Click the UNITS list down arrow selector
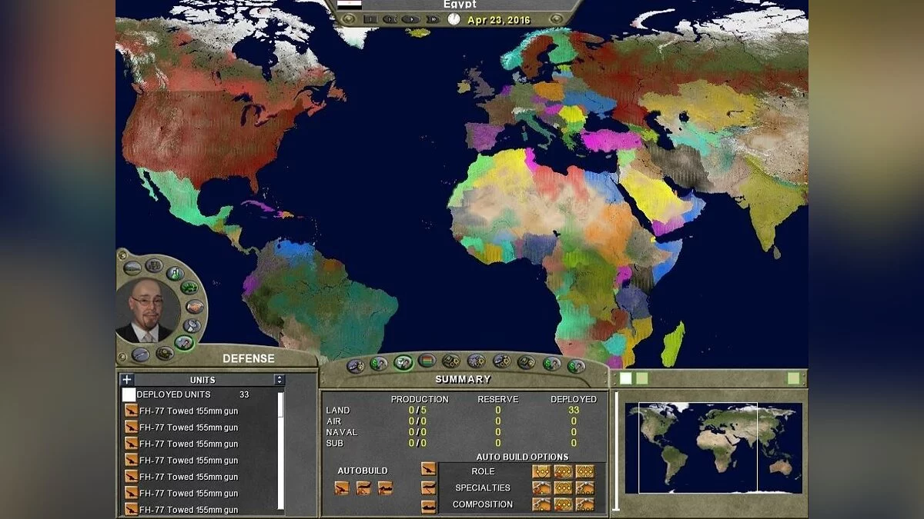 (280, 382)
